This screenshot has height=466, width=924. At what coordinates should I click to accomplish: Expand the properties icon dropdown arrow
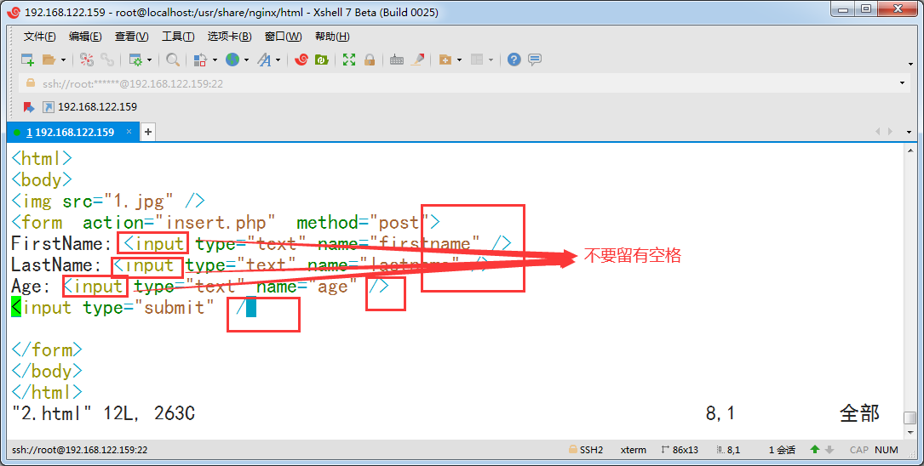(x=149, y=60)
